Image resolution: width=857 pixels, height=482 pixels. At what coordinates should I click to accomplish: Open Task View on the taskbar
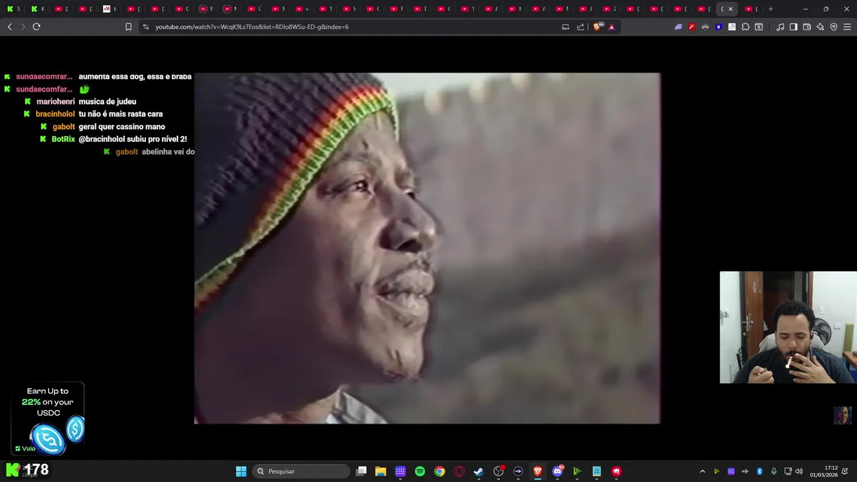(362, 471)
